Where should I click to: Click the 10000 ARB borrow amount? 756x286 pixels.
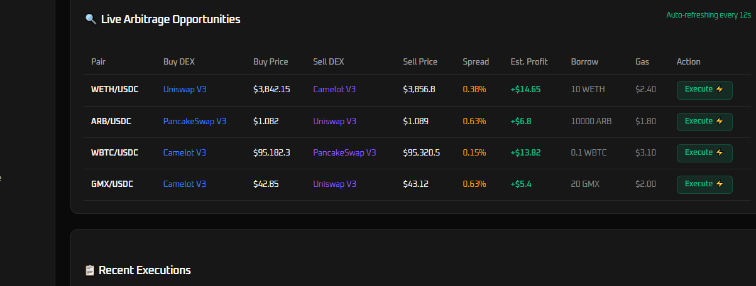(x=591, y=121)
